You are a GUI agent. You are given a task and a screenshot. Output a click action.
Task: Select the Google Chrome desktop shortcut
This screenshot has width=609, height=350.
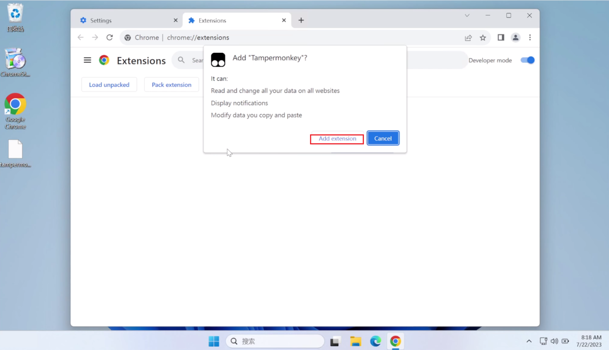15,111
